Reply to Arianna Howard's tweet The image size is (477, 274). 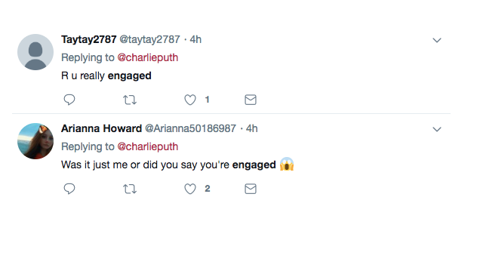point(69,189)
